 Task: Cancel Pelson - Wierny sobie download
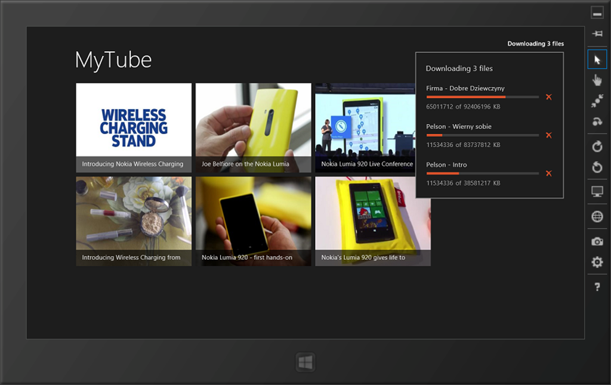[x=549, y=135]
